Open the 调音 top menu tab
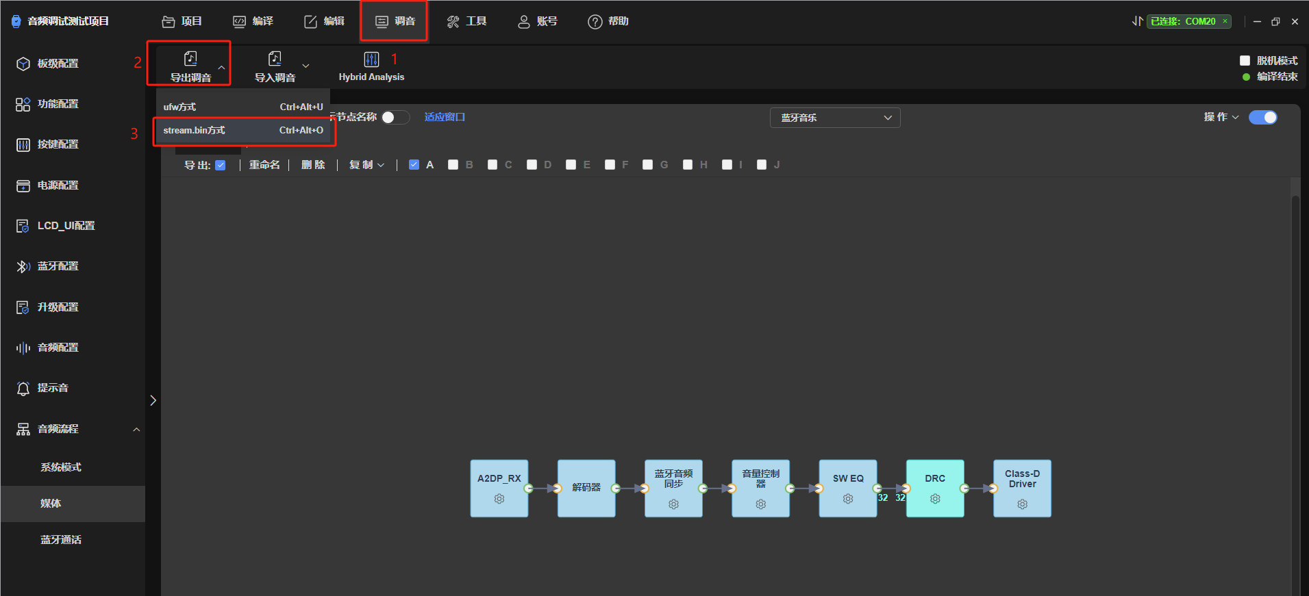This screenshot has width=1309, height=596. click(x=395, y=21)
